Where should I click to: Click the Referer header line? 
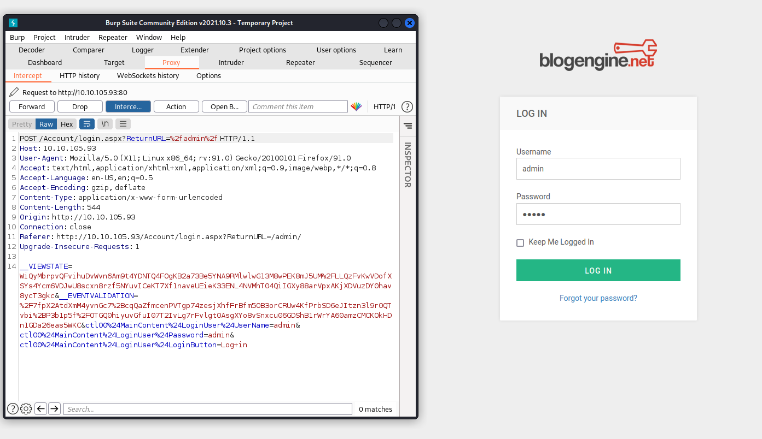[160, 236]
